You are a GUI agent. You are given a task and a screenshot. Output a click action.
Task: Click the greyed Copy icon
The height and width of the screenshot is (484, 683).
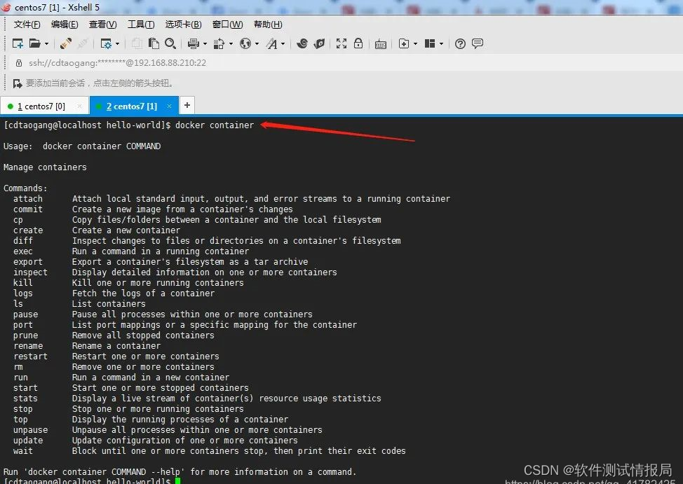point(137,43)
